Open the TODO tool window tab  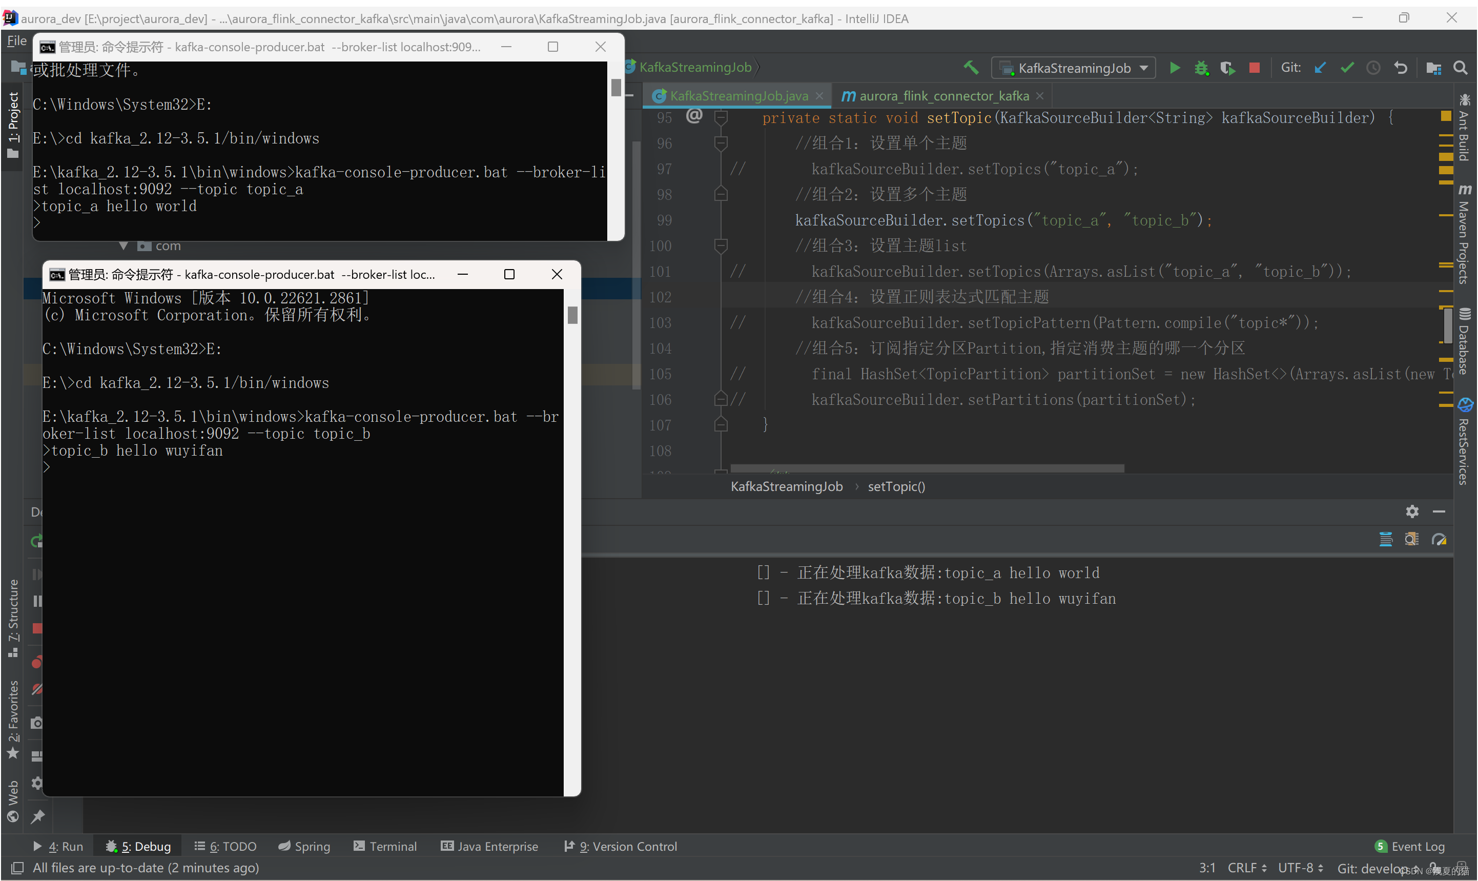tap(225, 846)
